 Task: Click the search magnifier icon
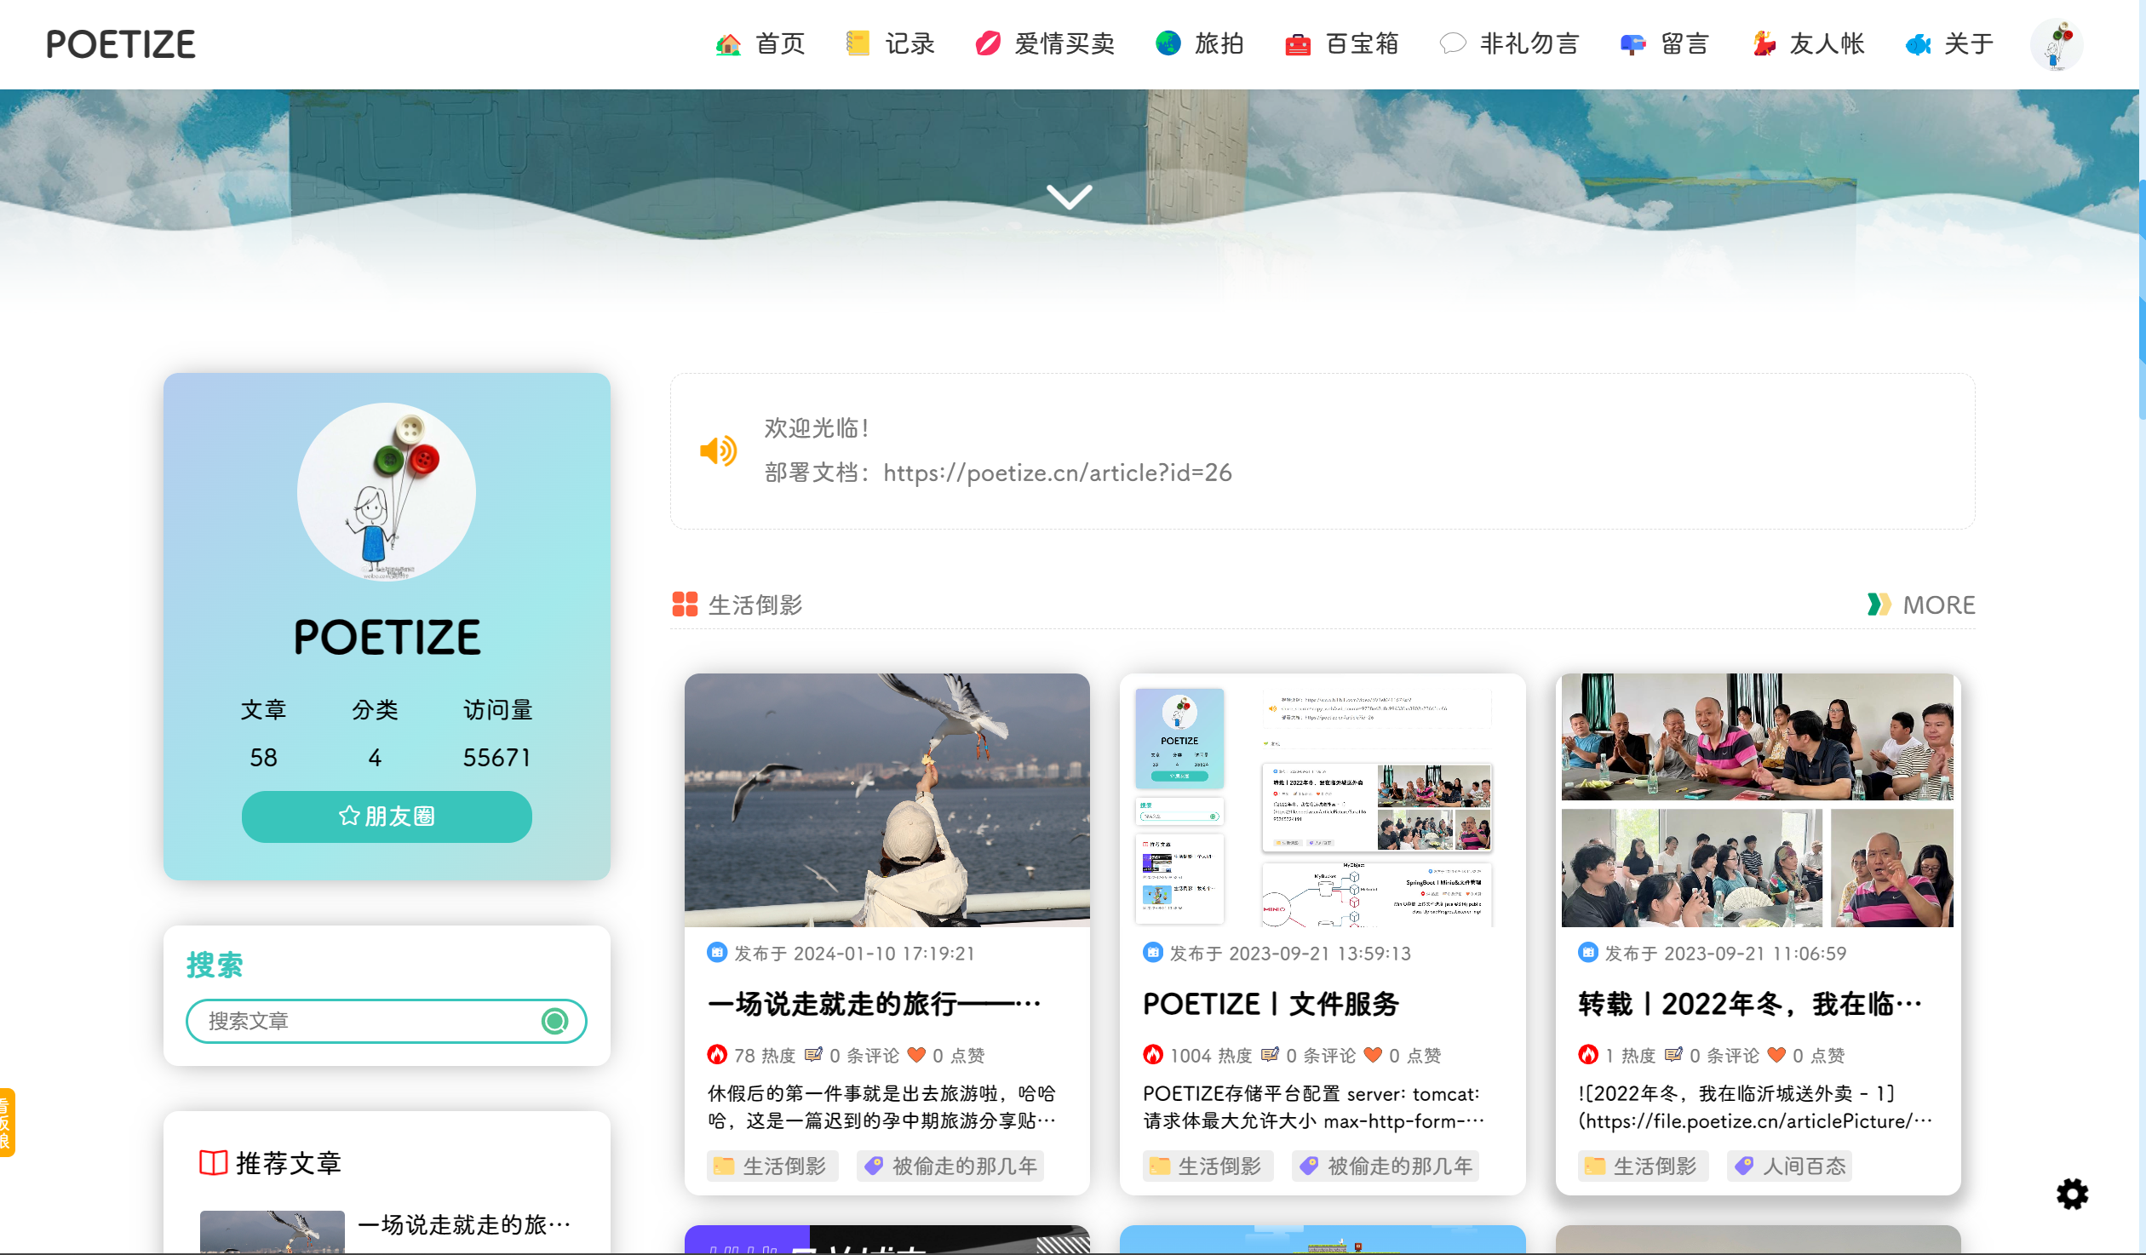coord(554,1021)
